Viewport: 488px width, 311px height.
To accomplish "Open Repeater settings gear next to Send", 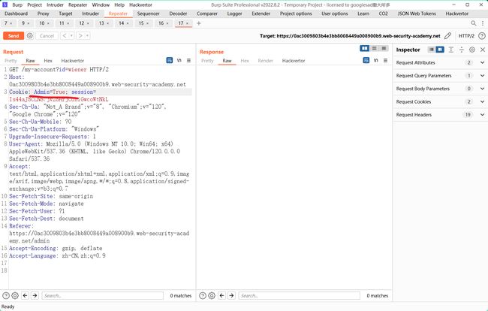I will click(x=29, y=35).
